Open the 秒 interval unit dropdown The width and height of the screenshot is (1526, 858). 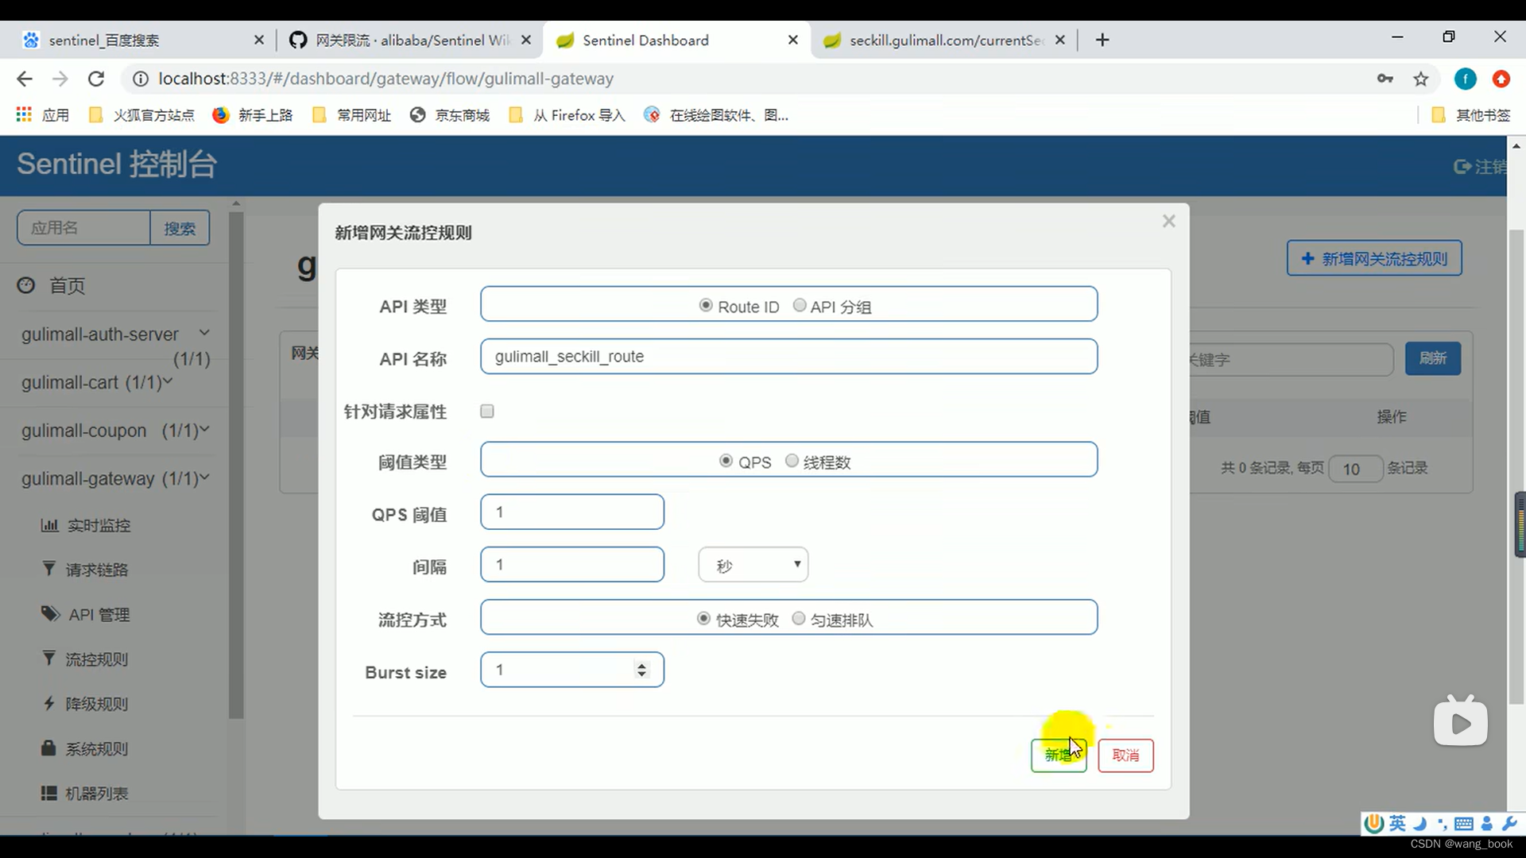[x=752, y=564]
